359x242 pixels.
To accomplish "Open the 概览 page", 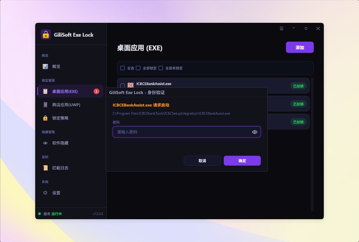I will tap(70, 66).
